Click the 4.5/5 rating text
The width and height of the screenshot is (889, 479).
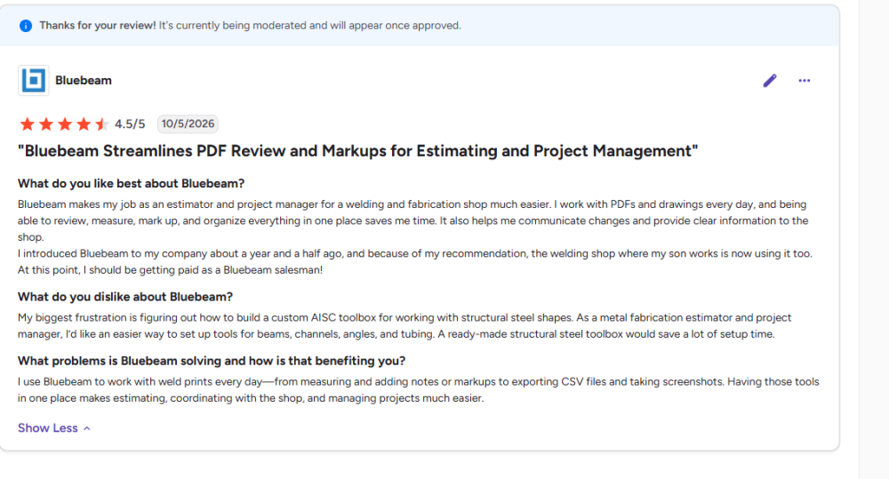tap(130, 124)
